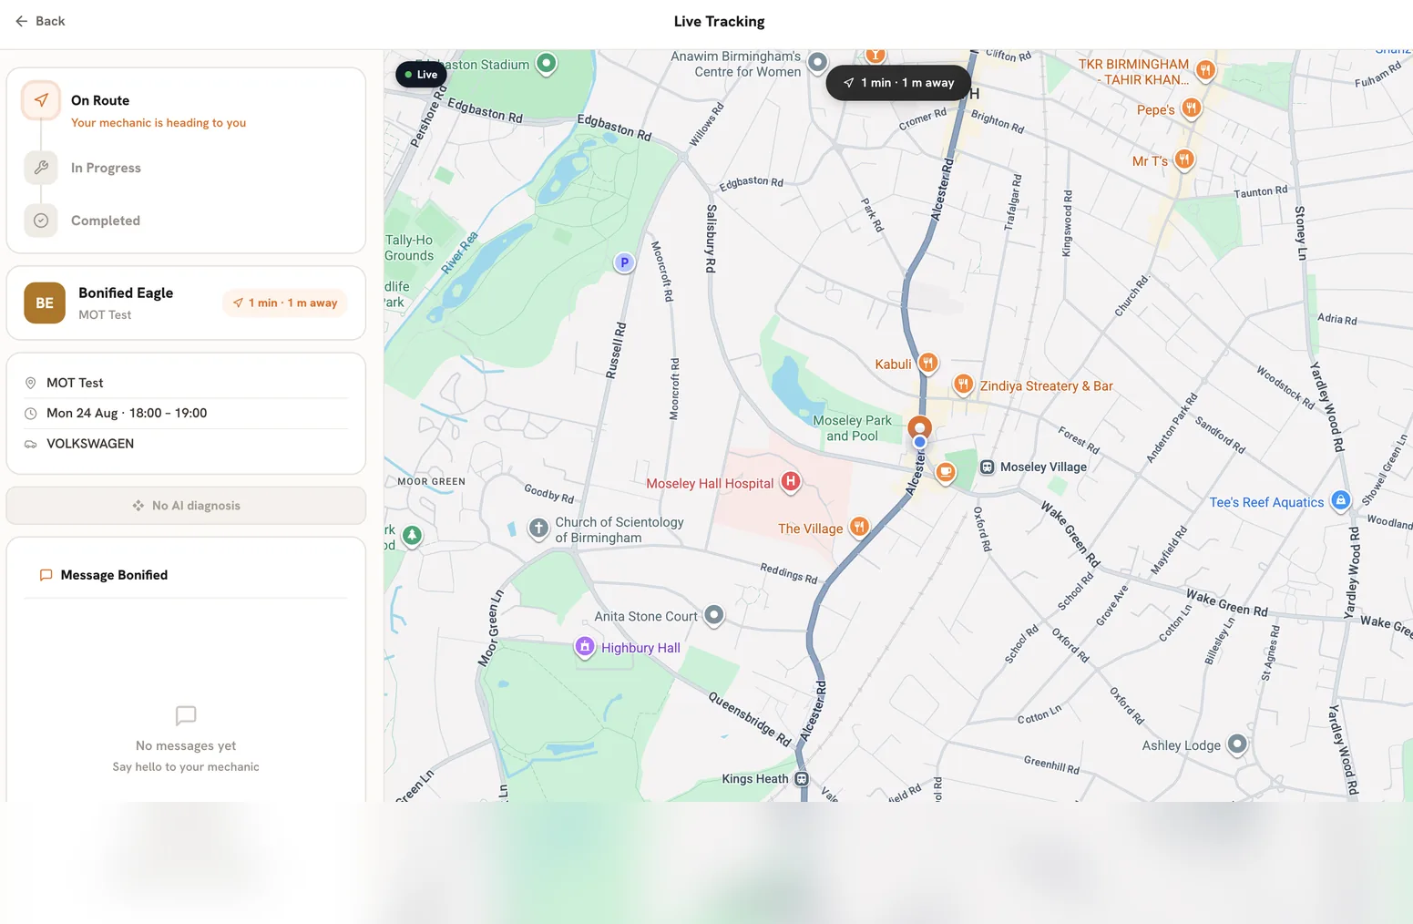Click the Bonified Eagle name
The image size is (1413, 924).
pos(126,293)
